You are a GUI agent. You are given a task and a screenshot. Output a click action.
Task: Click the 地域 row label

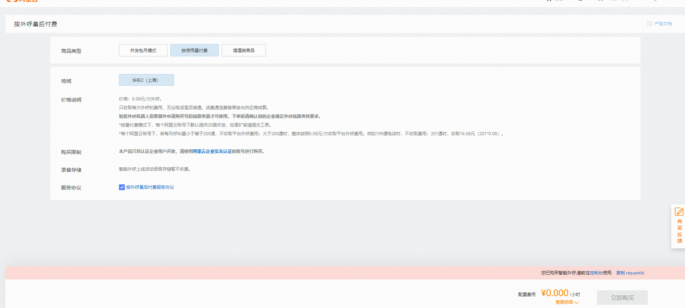(x=66, y=81)
